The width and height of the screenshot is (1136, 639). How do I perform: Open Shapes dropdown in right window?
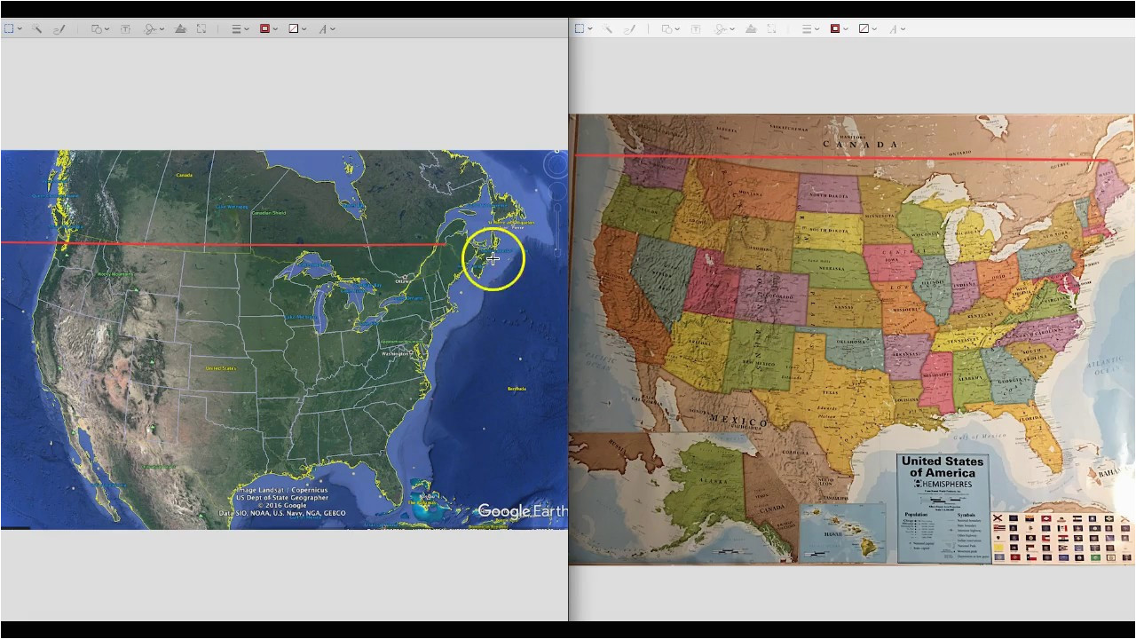[670, 28]
